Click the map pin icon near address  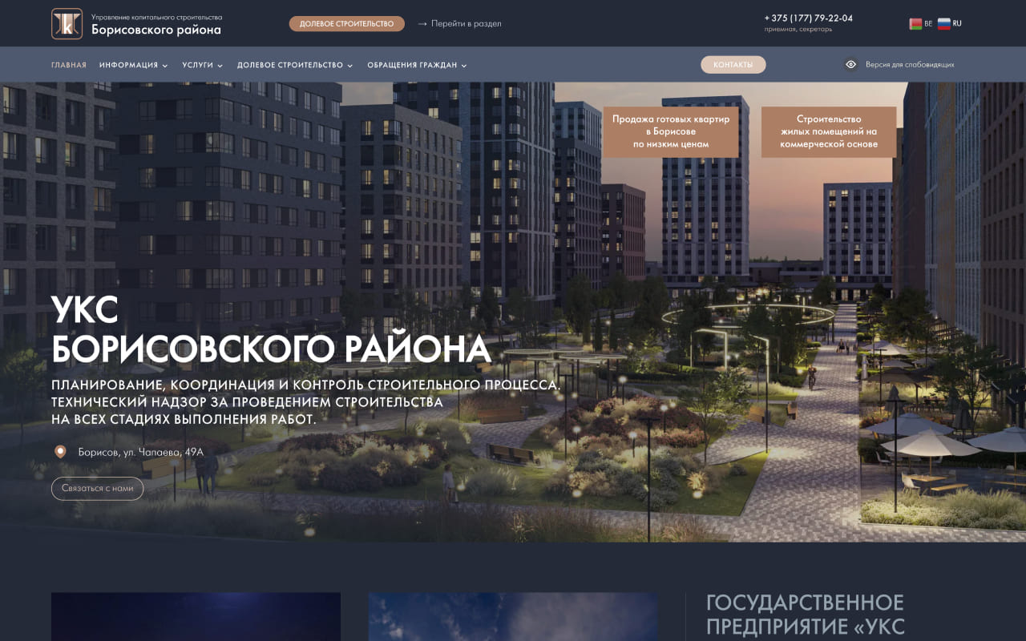[60, 452]
